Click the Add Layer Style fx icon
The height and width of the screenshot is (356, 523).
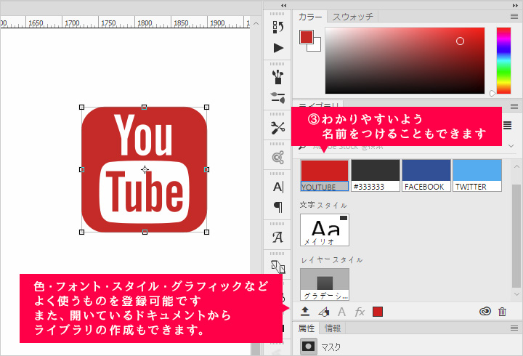point(360,312)
